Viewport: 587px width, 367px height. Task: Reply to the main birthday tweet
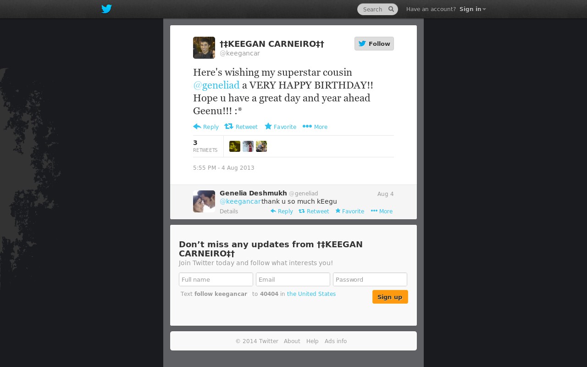(206, 127)
